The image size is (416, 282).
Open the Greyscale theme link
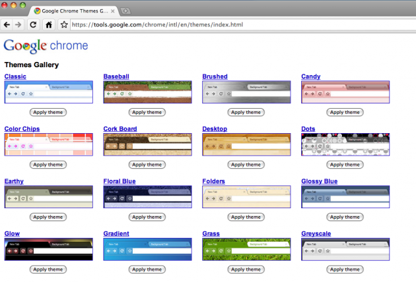coord(316,233)
